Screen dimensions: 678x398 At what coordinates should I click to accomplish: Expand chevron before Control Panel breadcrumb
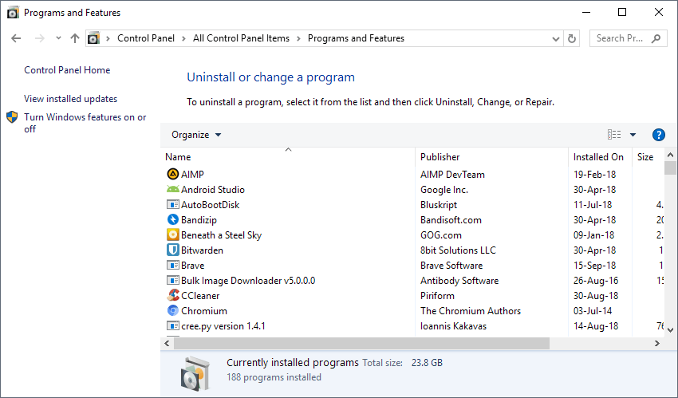tap(108, 38)
